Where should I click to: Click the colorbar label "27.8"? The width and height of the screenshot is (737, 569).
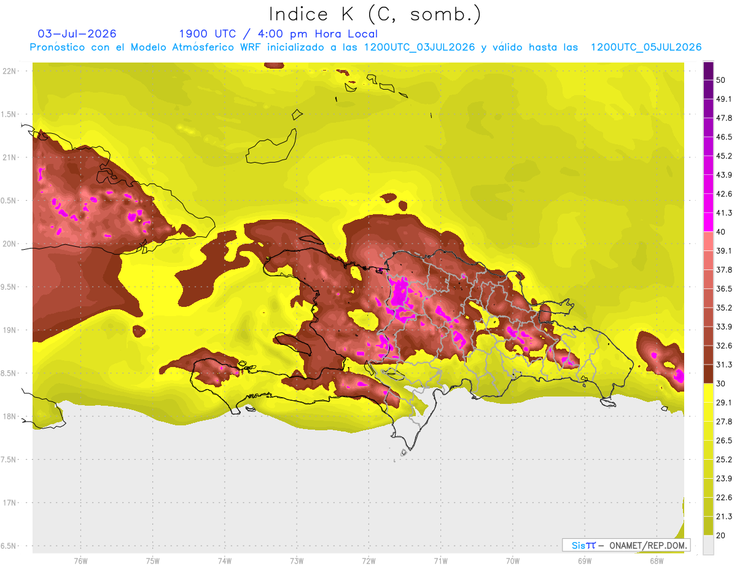pyautogui.click(x=724, y=422)
